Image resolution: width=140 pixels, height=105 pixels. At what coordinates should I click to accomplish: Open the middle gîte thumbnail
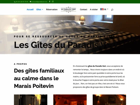(70, 100)
